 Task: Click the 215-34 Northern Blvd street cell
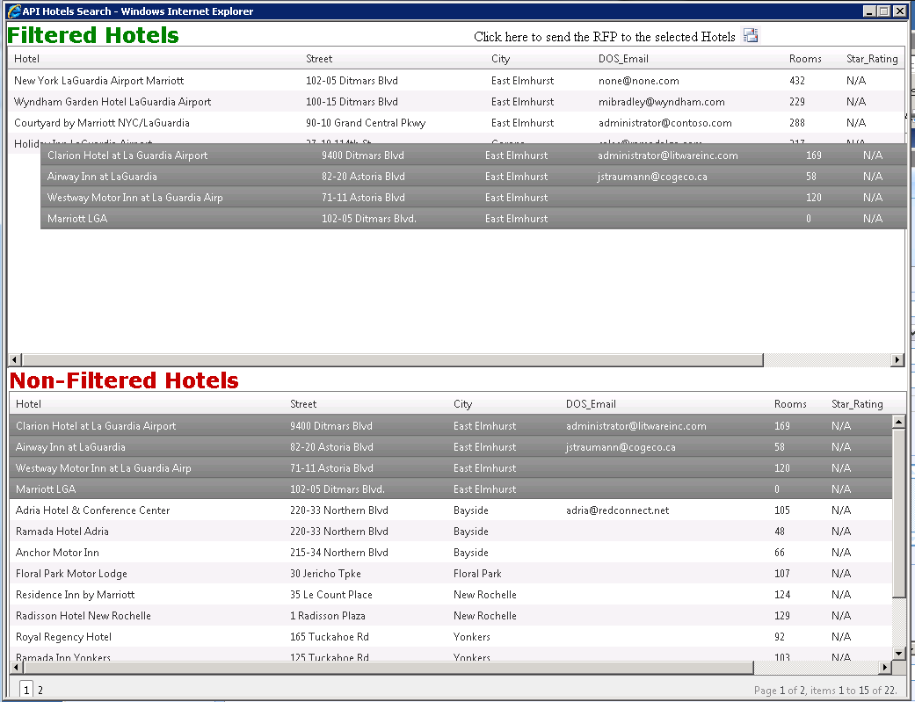(x=339, y=552)
